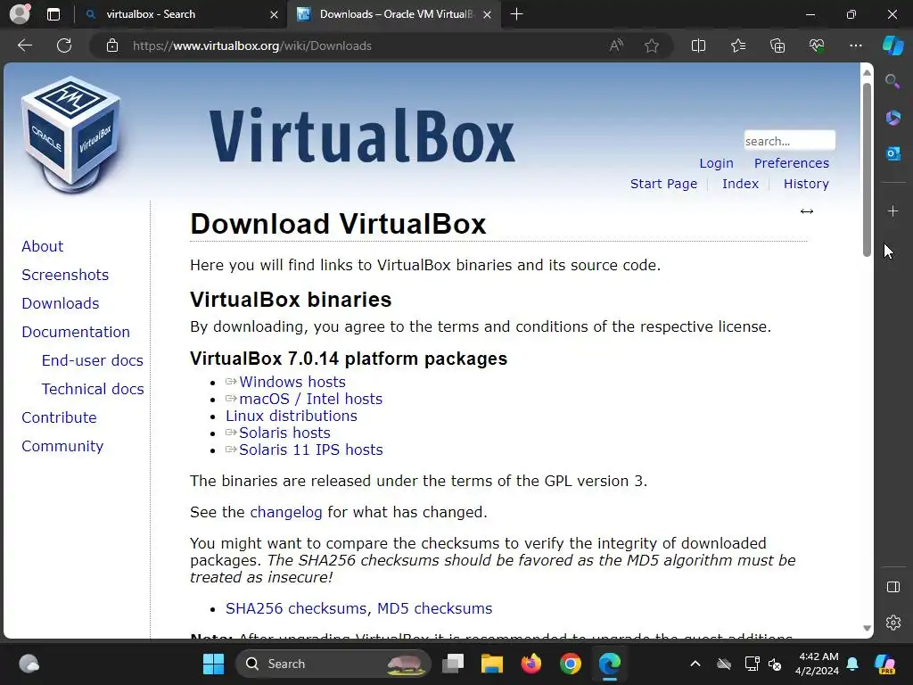This screenshot has height=685, width=913.
Task: Open Favorites list icon
Action: [737, 45]
